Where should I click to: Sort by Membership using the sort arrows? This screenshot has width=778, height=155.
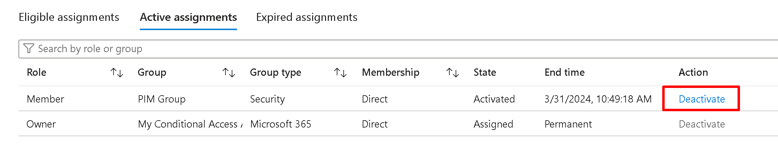click(x=452, y=73)
